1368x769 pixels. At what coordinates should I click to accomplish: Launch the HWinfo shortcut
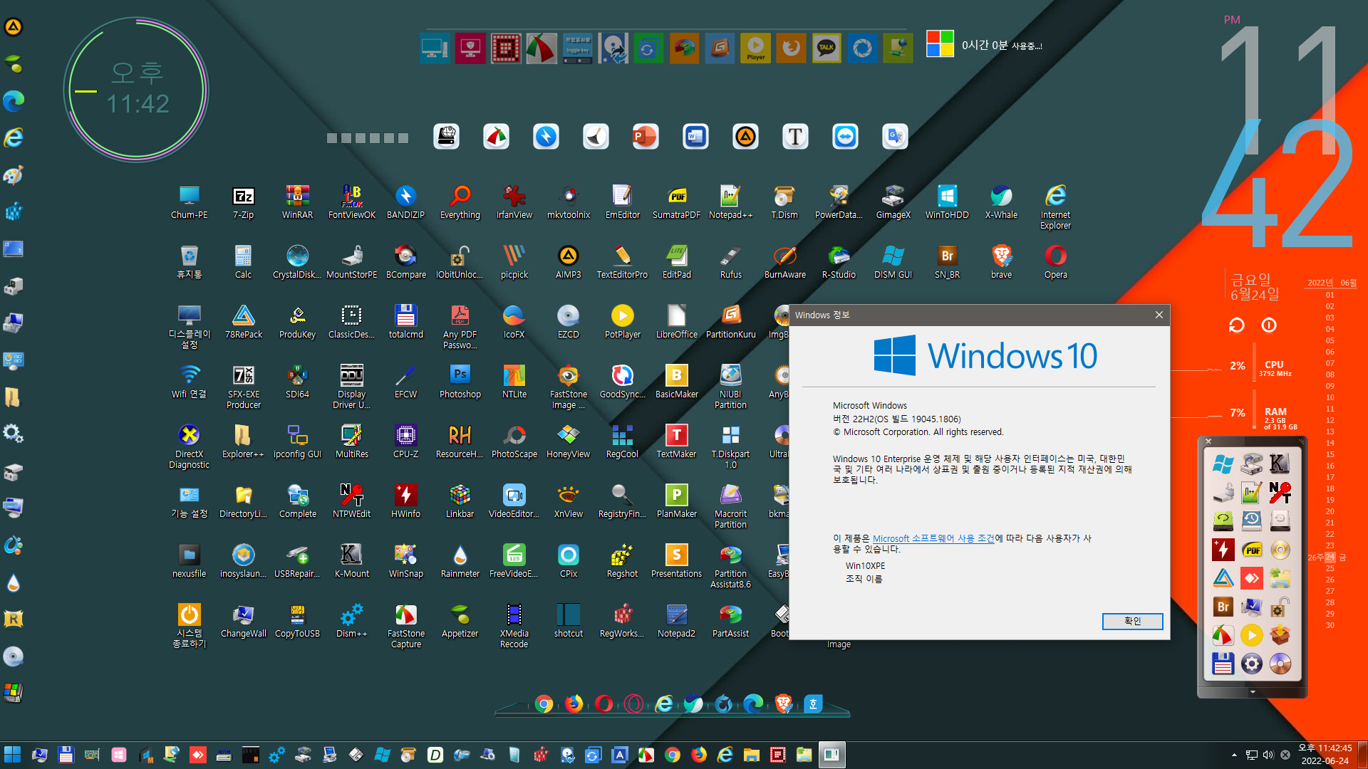tap(405, 501)
